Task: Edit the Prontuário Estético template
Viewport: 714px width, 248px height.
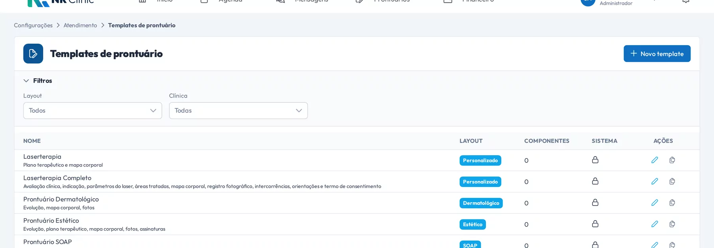Action: coord(654,224)
